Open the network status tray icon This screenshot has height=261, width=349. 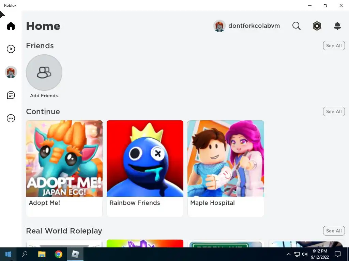pyautogui.click(x=297, y=254)
